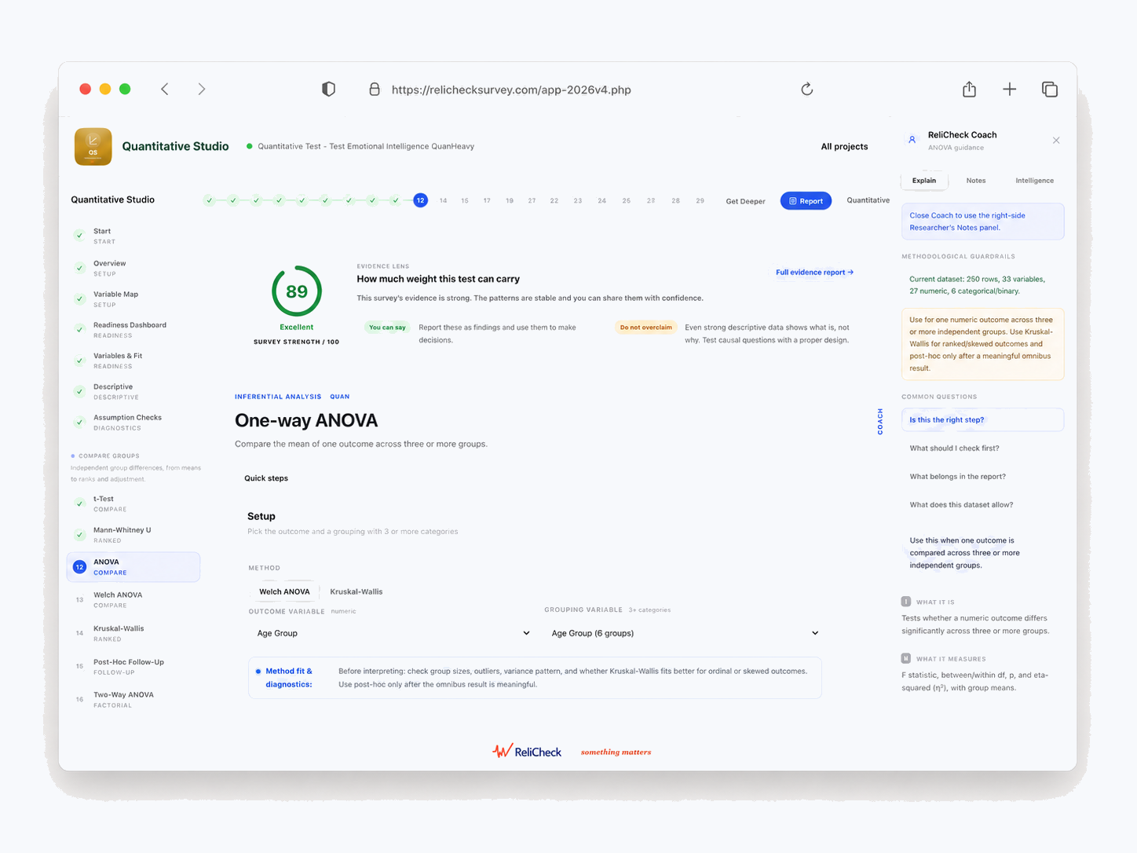
Task: Switch to the Intelligence tab in Coach
Action: click(x=1035, y=181)
